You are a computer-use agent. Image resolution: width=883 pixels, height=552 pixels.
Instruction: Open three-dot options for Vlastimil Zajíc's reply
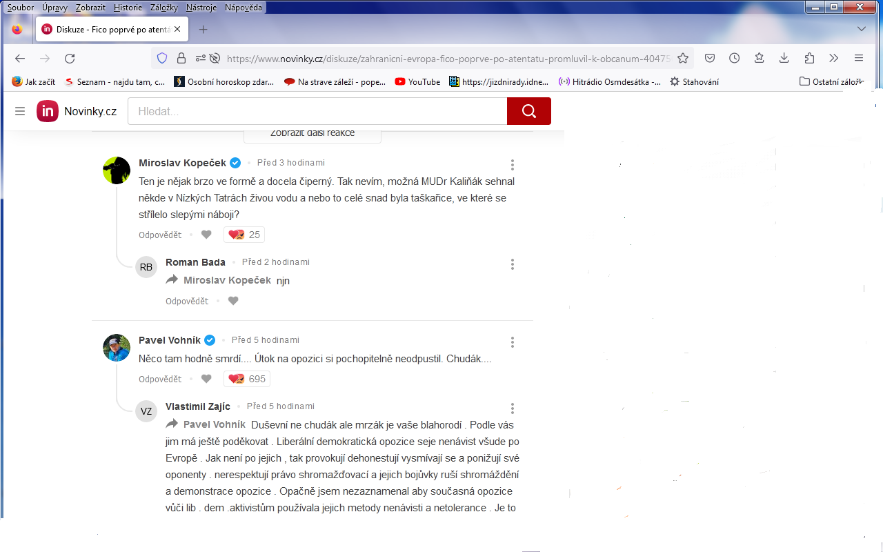pos(513,408)
